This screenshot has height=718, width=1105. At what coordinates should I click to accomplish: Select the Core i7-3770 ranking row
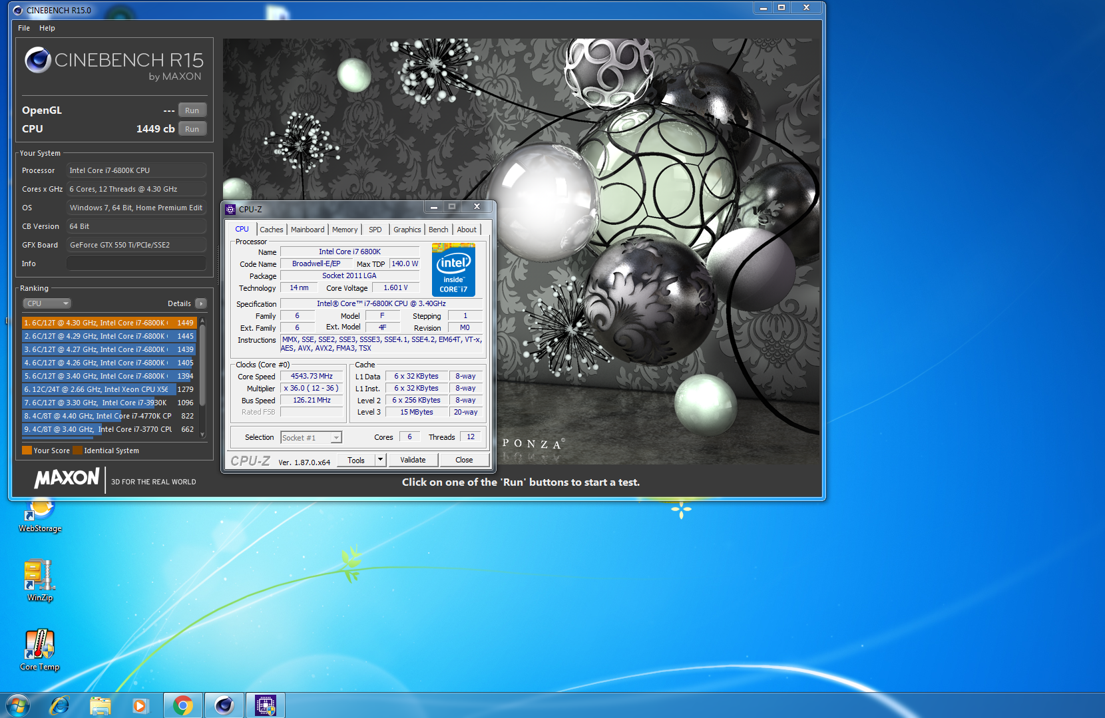[x=109, y=429]
